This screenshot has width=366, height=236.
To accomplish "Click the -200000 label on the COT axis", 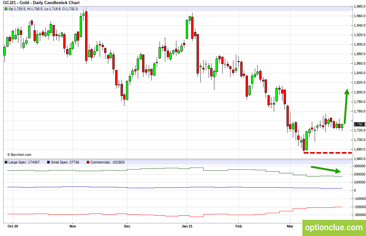I will click(359, 207).
